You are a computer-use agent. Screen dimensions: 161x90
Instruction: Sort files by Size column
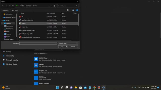(76, 13)
